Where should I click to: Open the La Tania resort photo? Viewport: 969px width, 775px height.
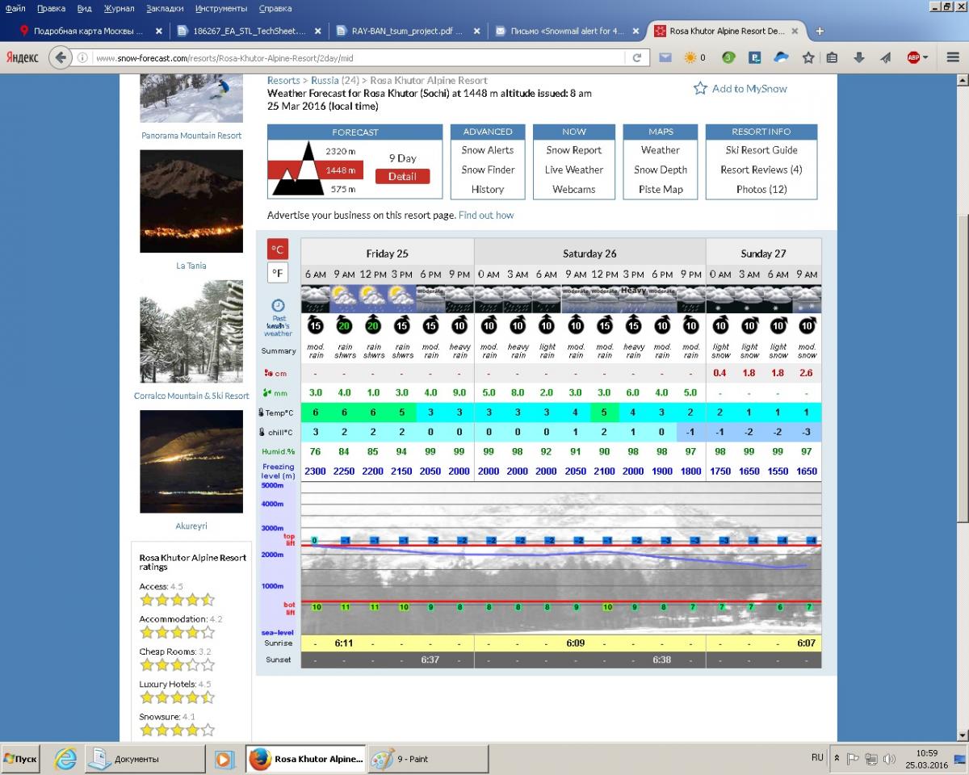coord(191,202)
